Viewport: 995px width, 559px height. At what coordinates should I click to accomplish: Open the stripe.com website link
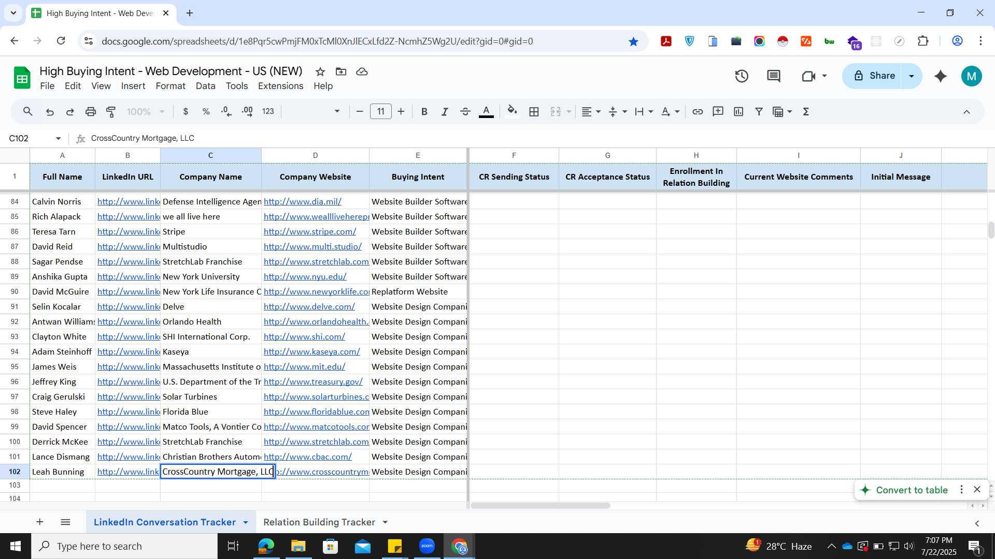point(310,231)
